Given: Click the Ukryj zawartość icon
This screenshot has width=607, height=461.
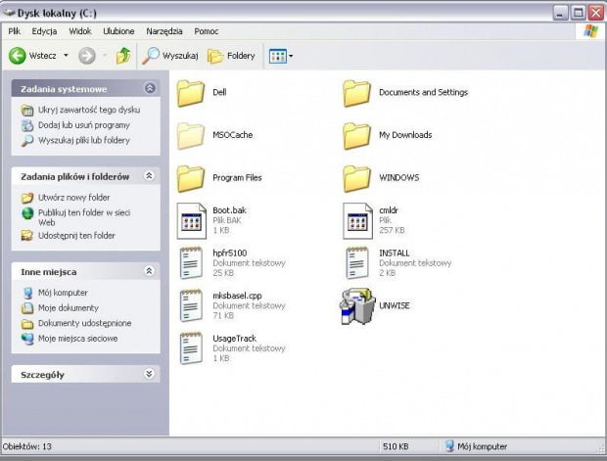Looking at the screenshot, I should click(x=27, y=111).
